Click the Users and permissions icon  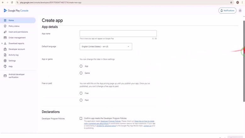click(5, 32)
